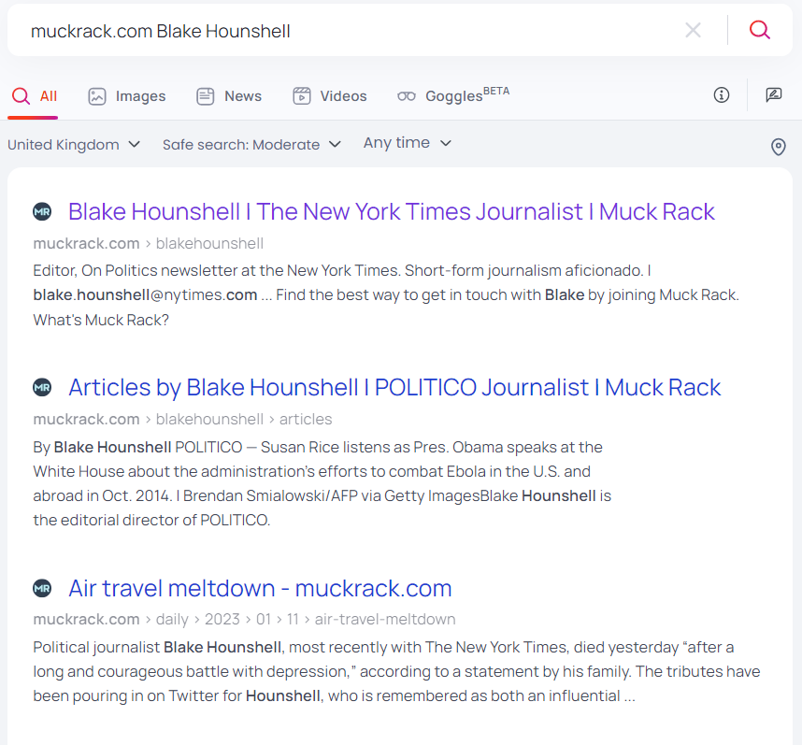Image resolution: width=802 pixels, height=745 pixels.
Task: Click Muck Rack favicon beside POLITICO articles result
Action: coord(42,388)
